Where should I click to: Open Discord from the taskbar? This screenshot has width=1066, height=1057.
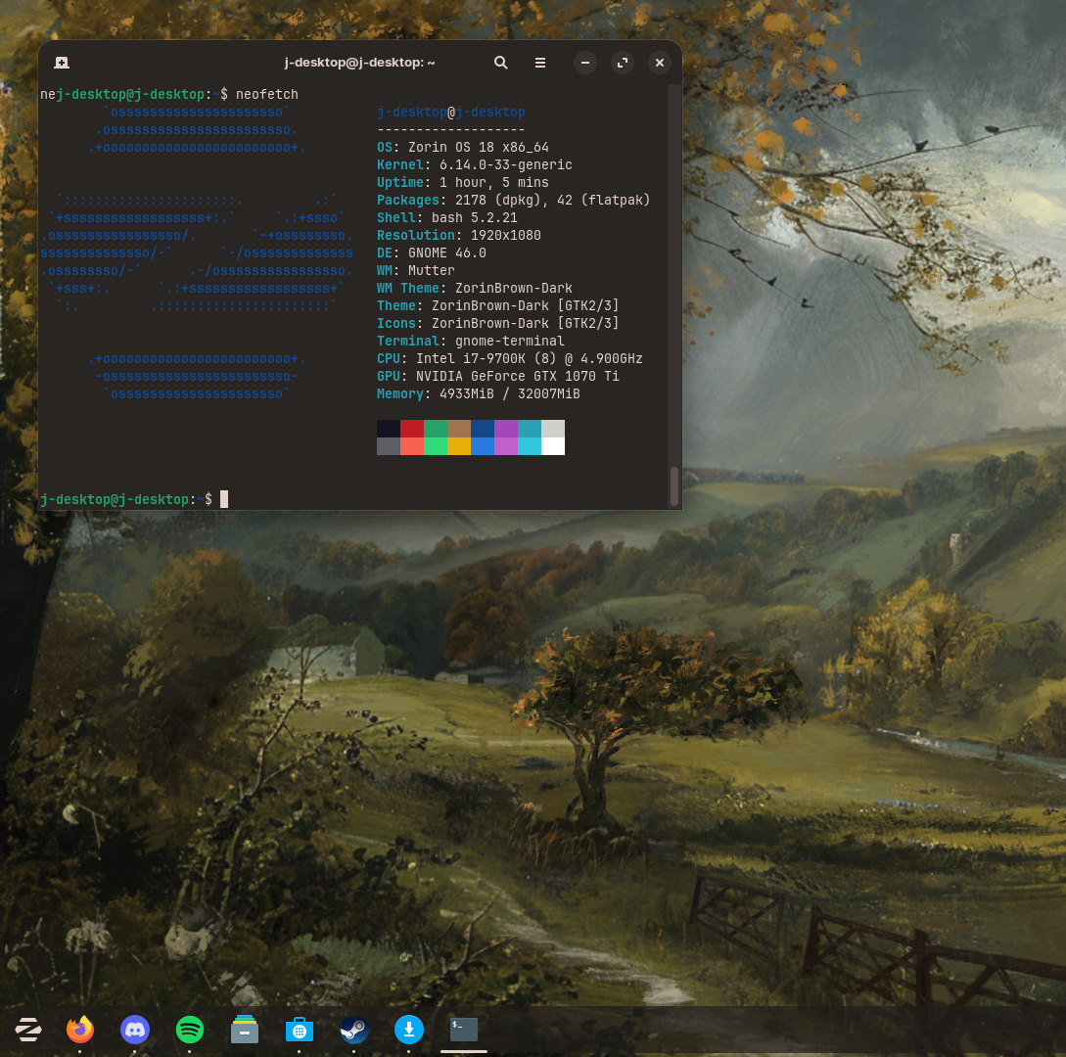[135, 1030]
